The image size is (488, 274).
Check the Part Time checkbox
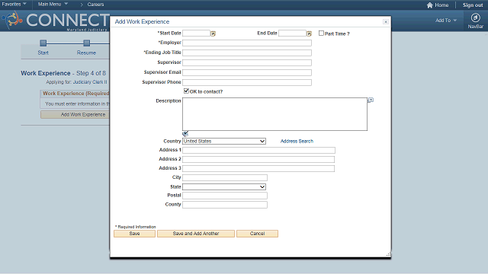pyautogui.click(x=321, y=33)
